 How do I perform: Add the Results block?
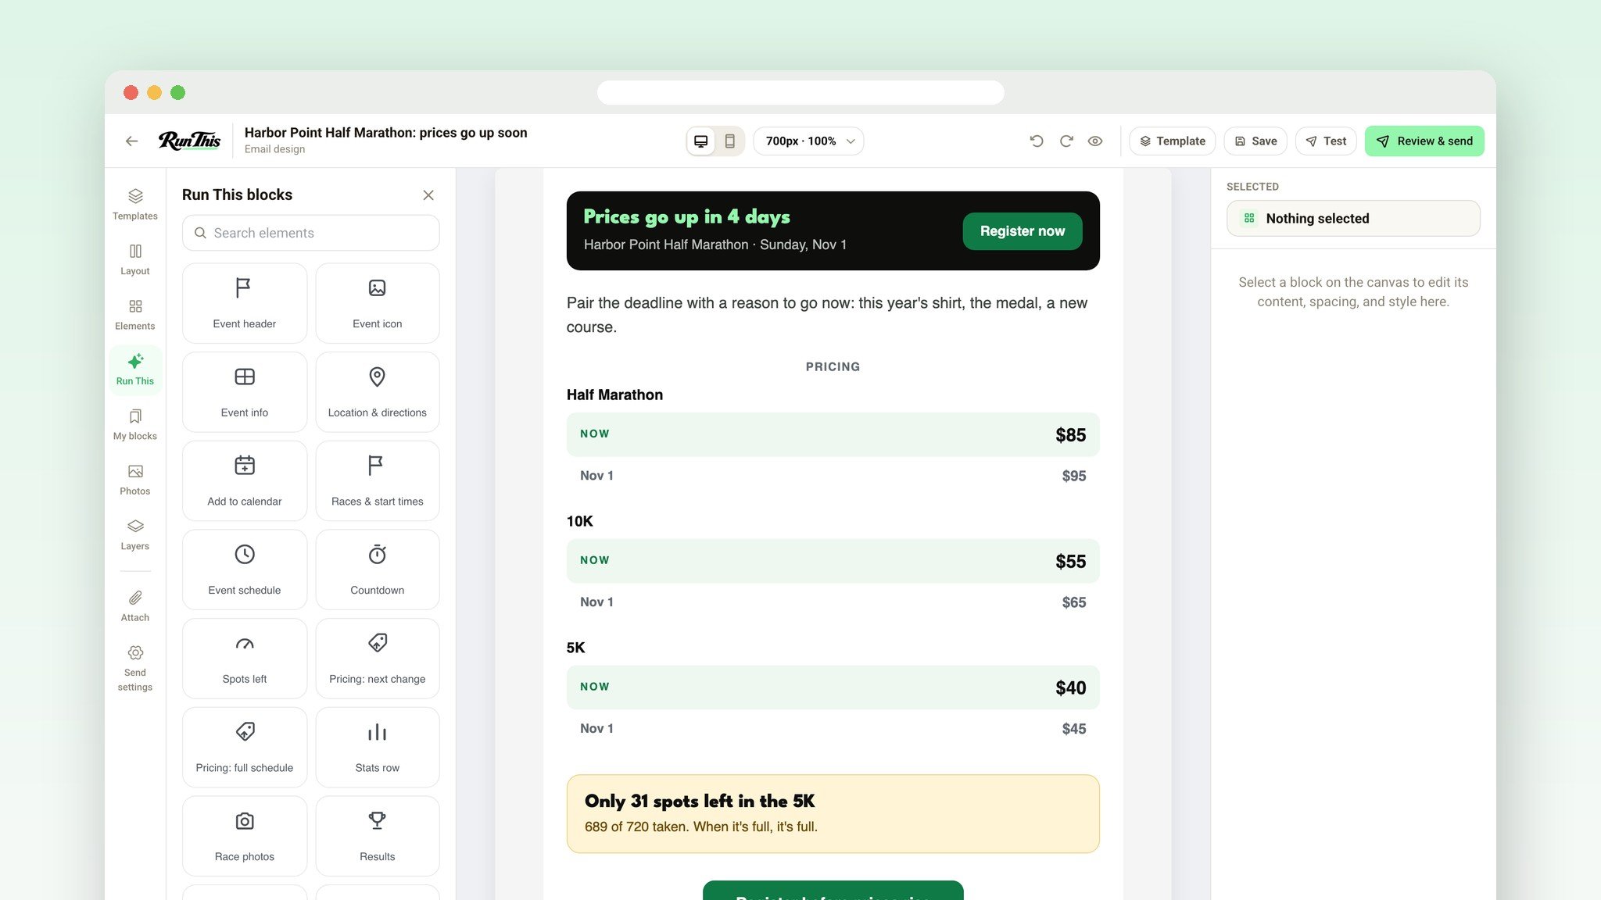378,836
